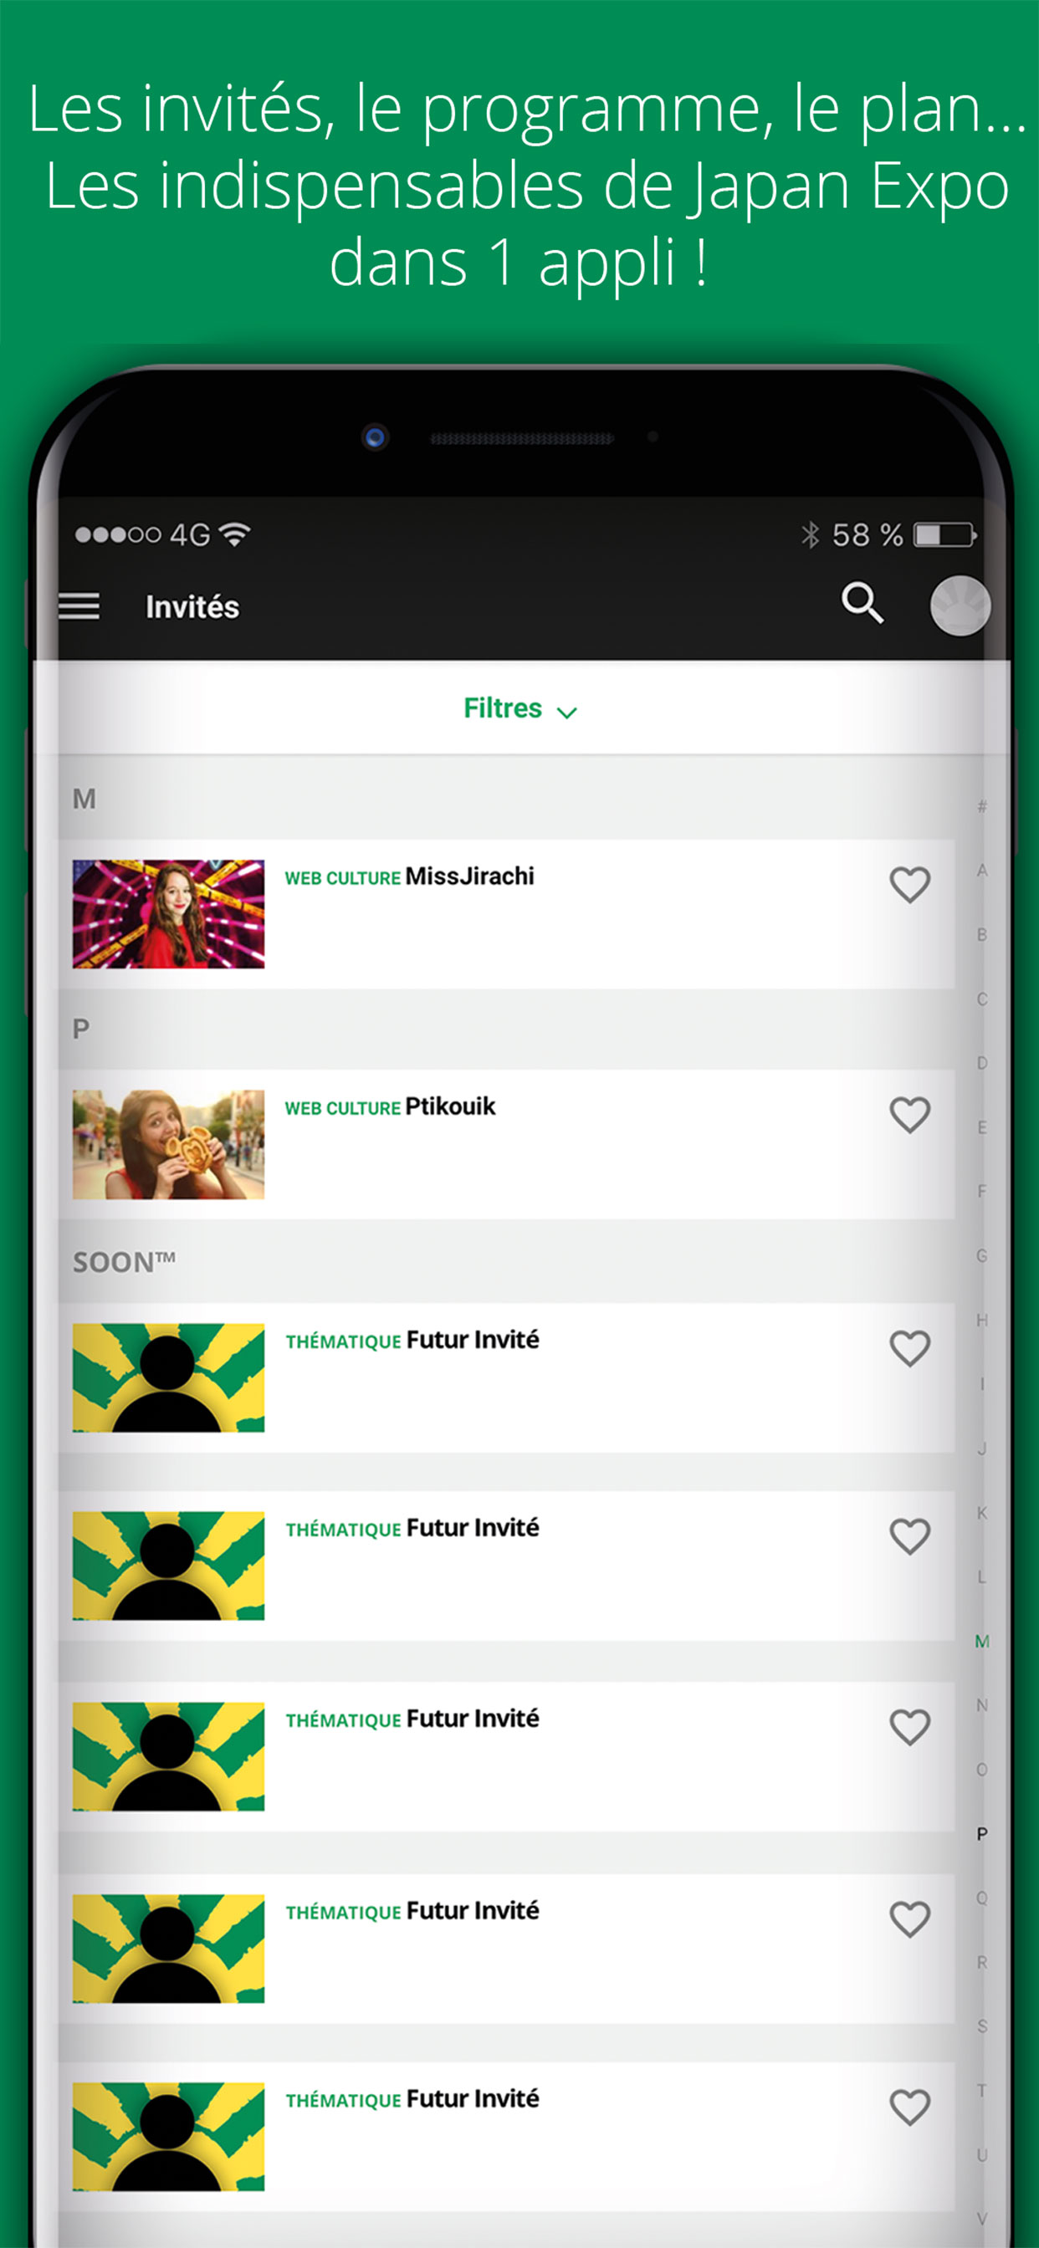Tap the Bluetooth status icon

click(x=811, y=535)
